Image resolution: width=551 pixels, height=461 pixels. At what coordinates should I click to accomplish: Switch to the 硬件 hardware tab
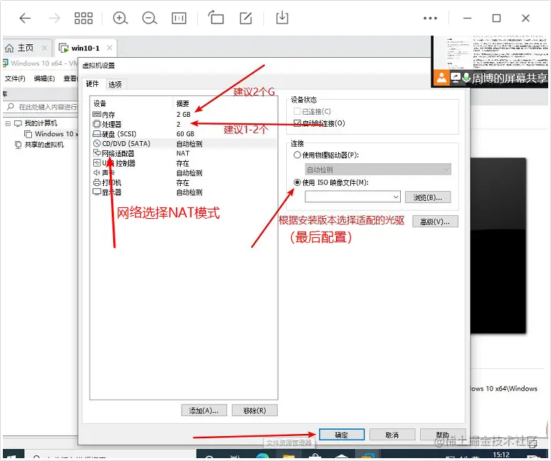93,83
